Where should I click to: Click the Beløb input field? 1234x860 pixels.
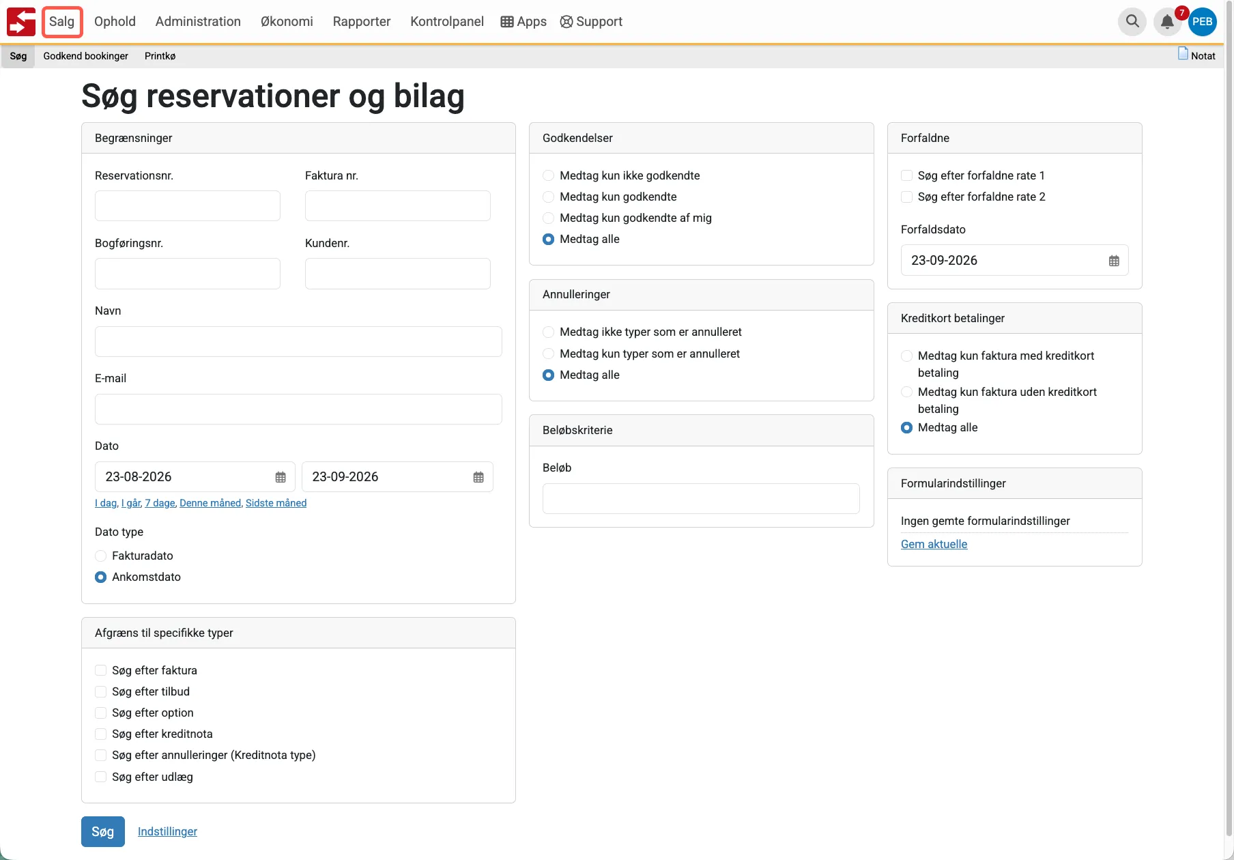pyautogui.click(x=701, y=499)
